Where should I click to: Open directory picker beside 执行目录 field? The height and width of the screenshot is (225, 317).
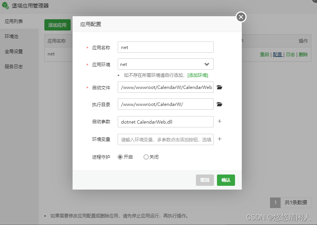(219, 104)
